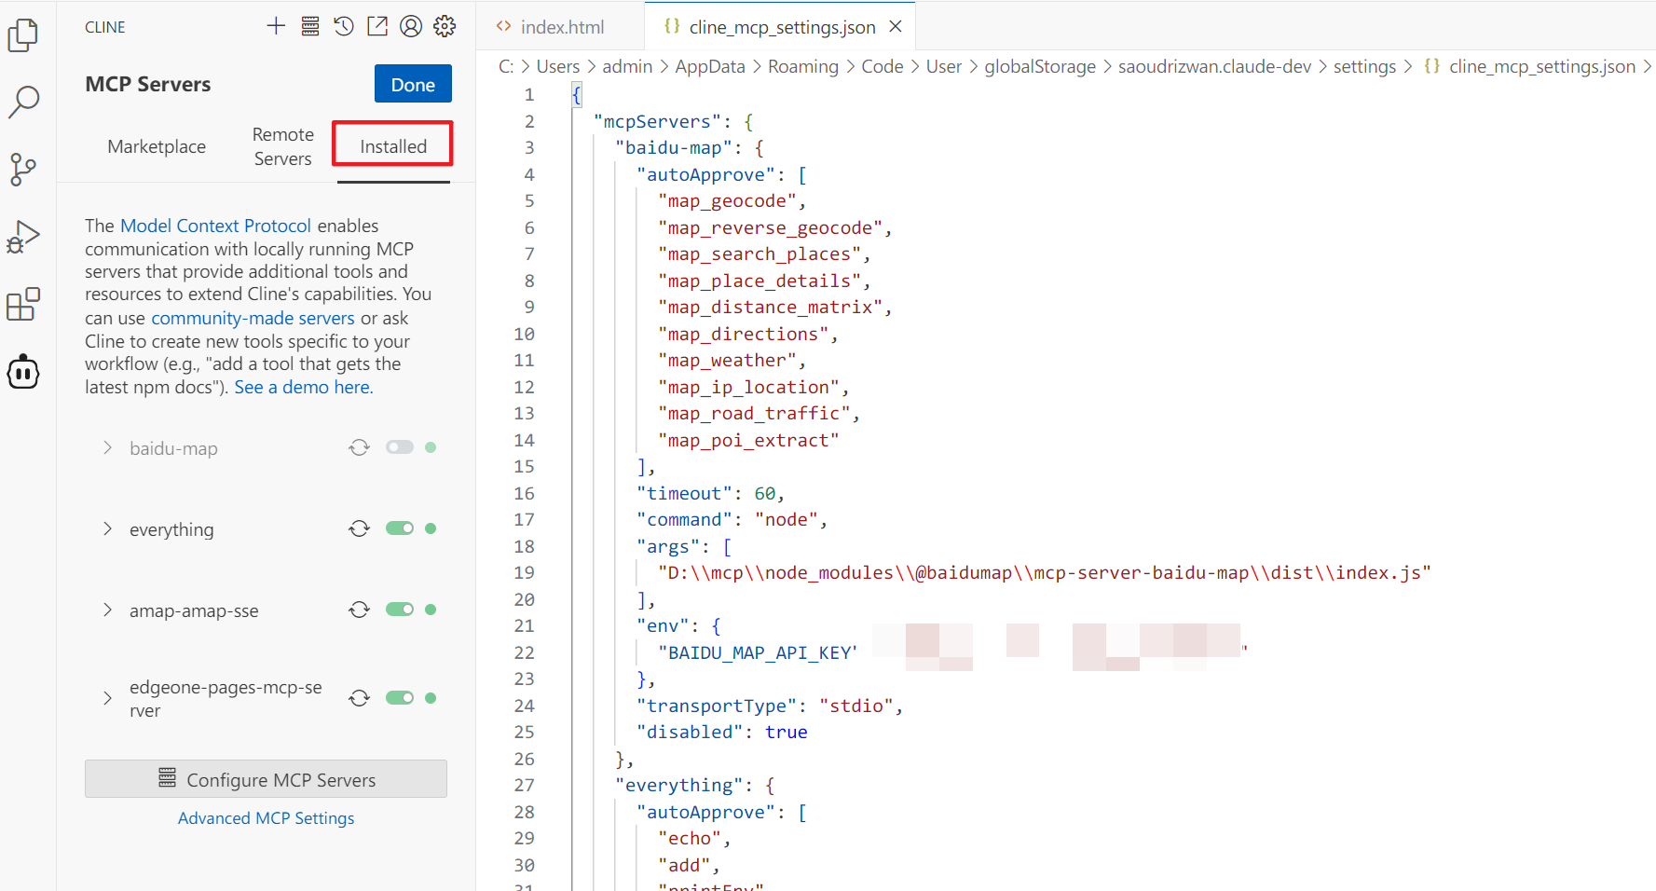This screenshot has width=1656, height=891.
Task: Click the saoudrizwan.claude-dev breadcrumb segment
Action: coord(1214,66)
